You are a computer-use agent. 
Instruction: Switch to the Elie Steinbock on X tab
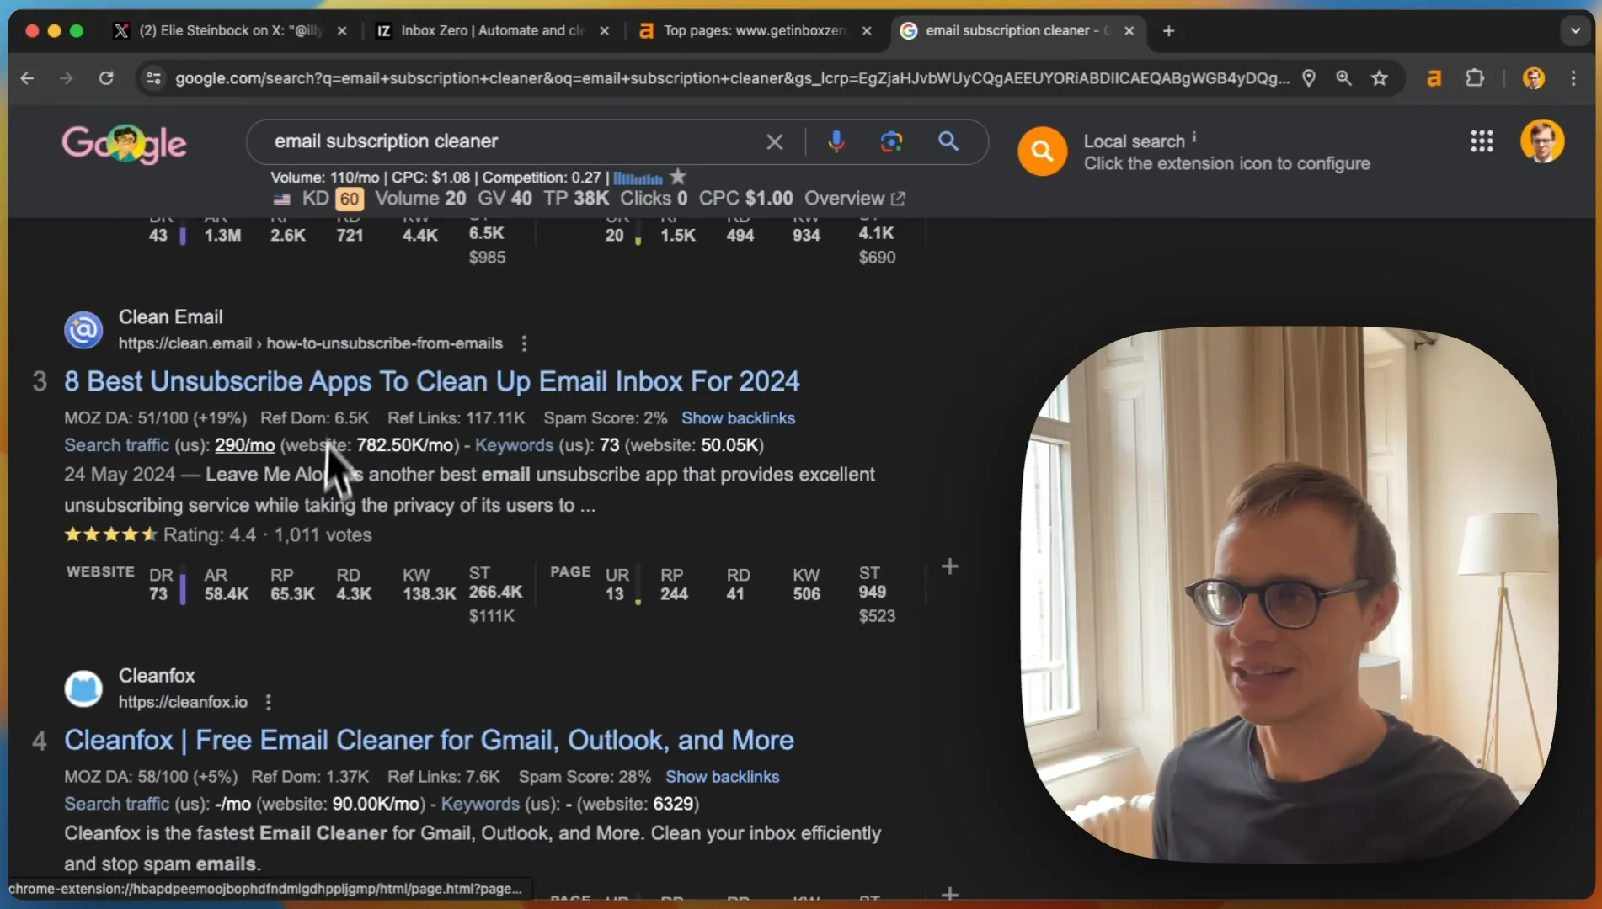pyautogui.click(x=230, y=31)
